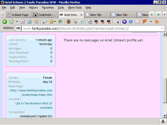
Task: Click the first black monitor toolbar icon
Action: click(96, 22)
